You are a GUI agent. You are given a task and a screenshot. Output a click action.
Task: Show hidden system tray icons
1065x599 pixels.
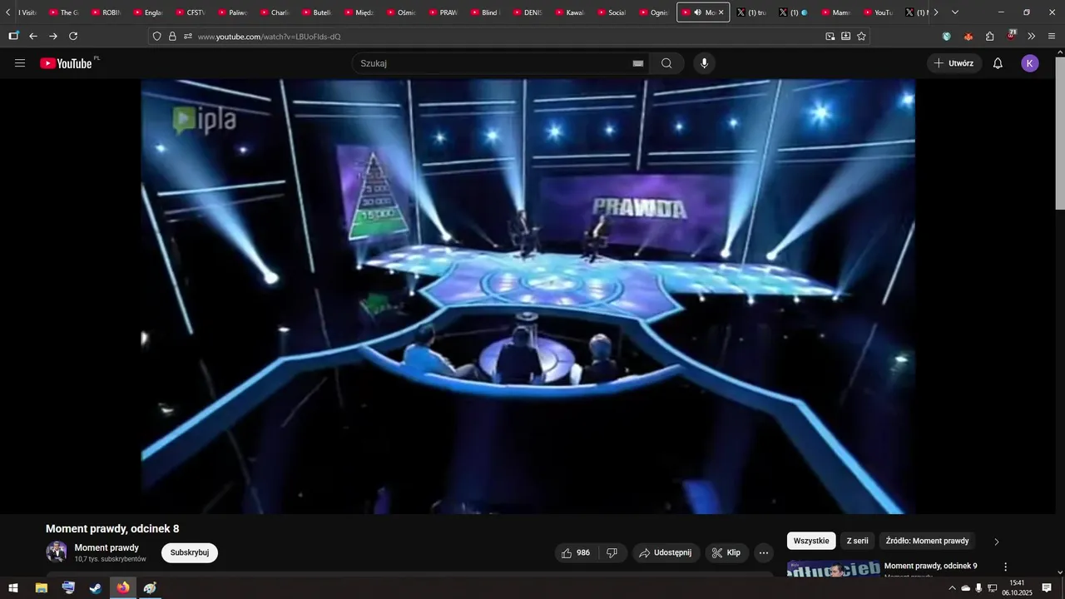tap(952, 588)
